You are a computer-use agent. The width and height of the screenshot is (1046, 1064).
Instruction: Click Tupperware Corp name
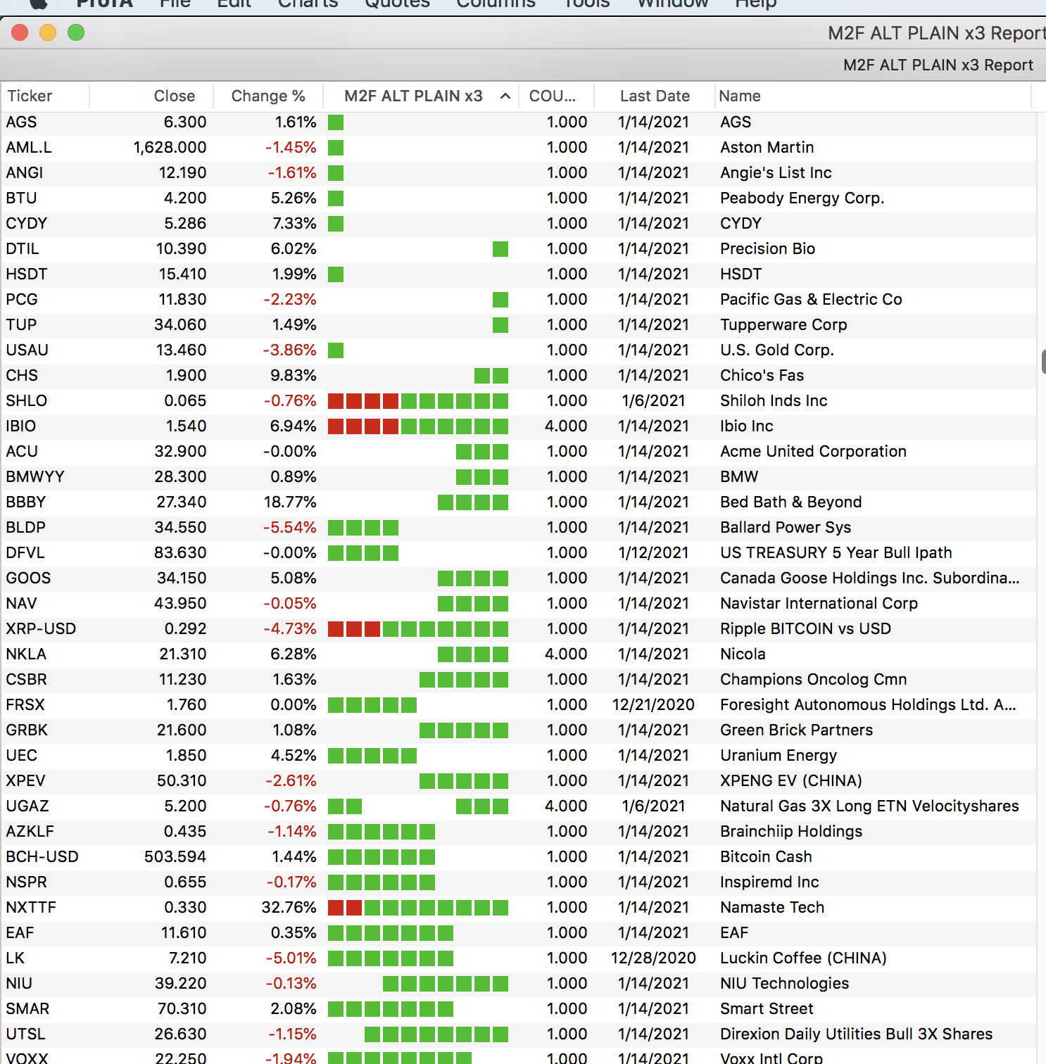[783, 324]
